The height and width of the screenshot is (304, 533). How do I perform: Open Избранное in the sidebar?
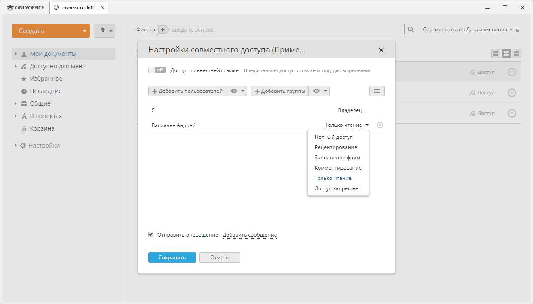(46, 79)
